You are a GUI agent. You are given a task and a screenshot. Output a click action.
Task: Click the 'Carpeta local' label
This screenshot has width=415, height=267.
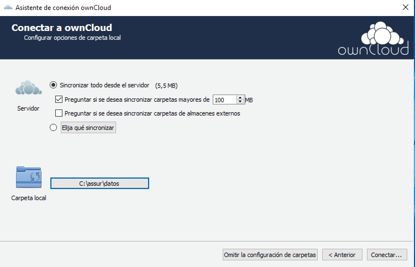click(29, 198)
